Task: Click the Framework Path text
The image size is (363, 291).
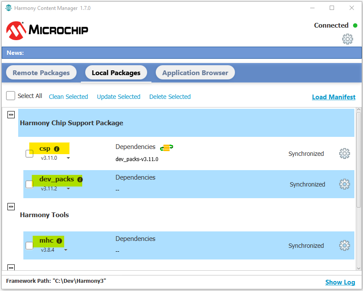Action: (x=56, y=281)
